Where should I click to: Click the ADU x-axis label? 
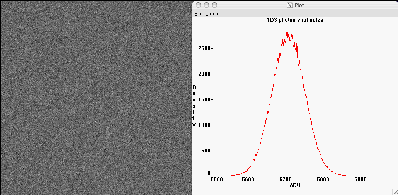(295, 185)
